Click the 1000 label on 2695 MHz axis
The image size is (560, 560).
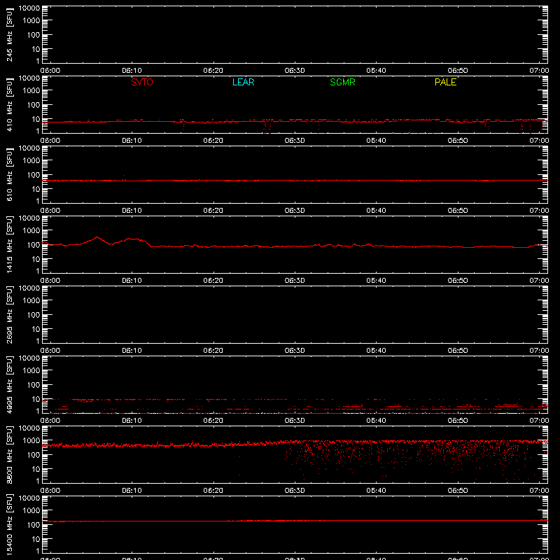point(31,300)
